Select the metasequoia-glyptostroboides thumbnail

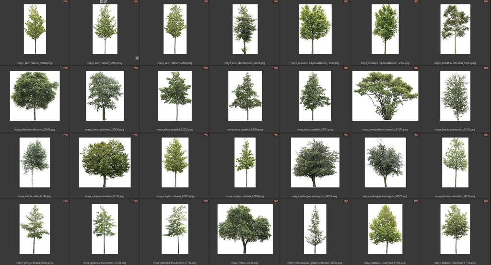pos(315,229)
